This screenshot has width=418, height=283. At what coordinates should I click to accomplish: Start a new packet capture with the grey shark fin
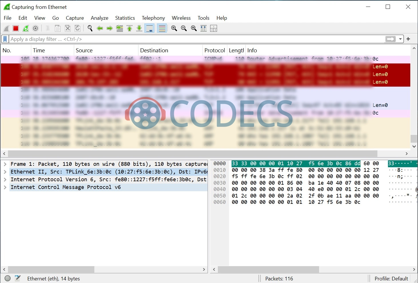(x=6, y=28)
